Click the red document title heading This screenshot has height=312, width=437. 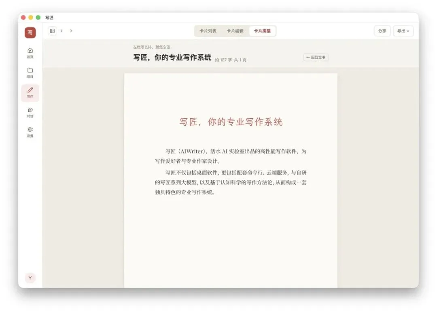point(231,122)
